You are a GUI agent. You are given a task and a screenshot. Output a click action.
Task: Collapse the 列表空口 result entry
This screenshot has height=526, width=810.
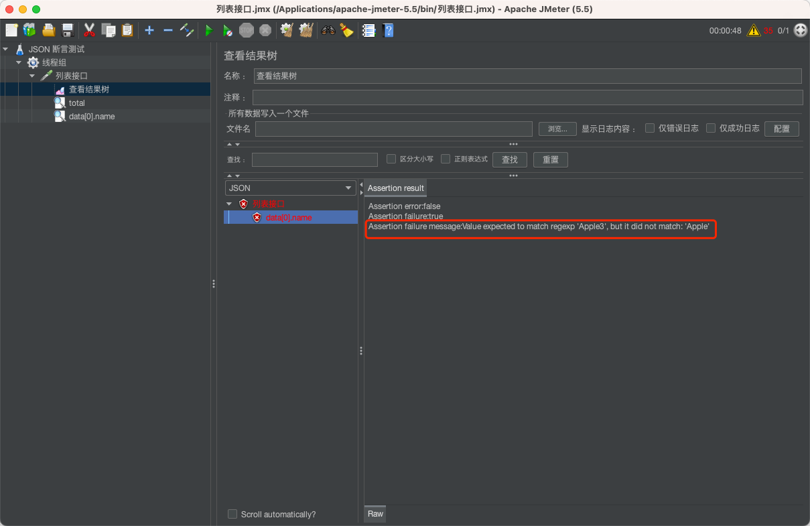tap(229, 203)
